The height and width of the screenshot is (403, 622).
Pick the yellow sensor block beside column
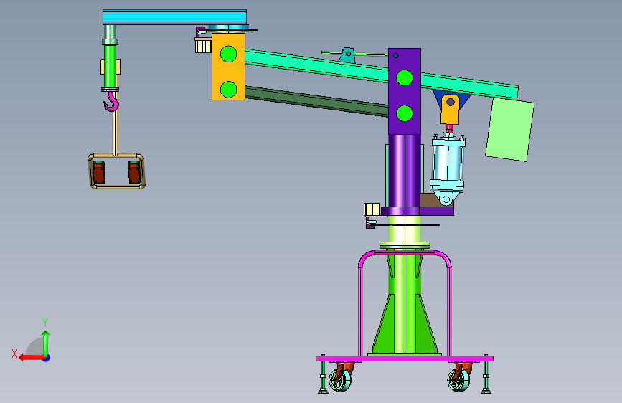click(x=372, y=209)
